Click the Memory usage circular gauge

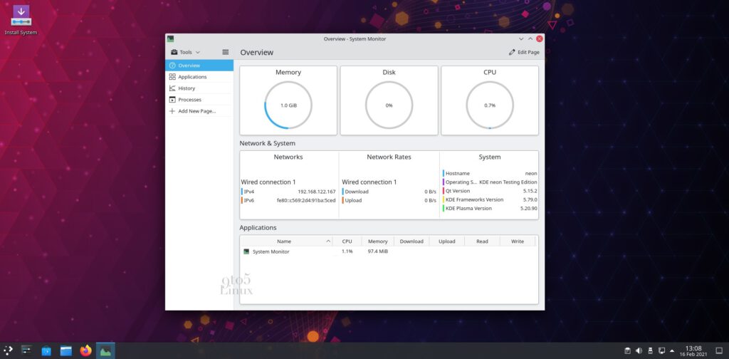tap(288, 105)
